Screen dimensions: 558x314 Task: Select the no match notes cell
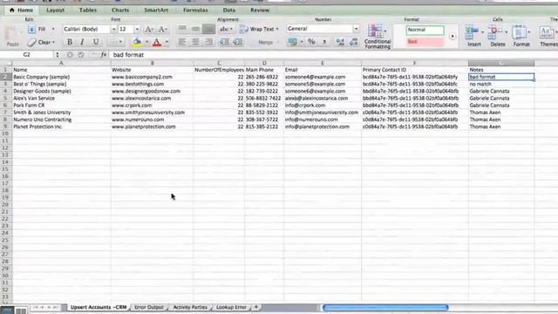(x=501, y=84)
